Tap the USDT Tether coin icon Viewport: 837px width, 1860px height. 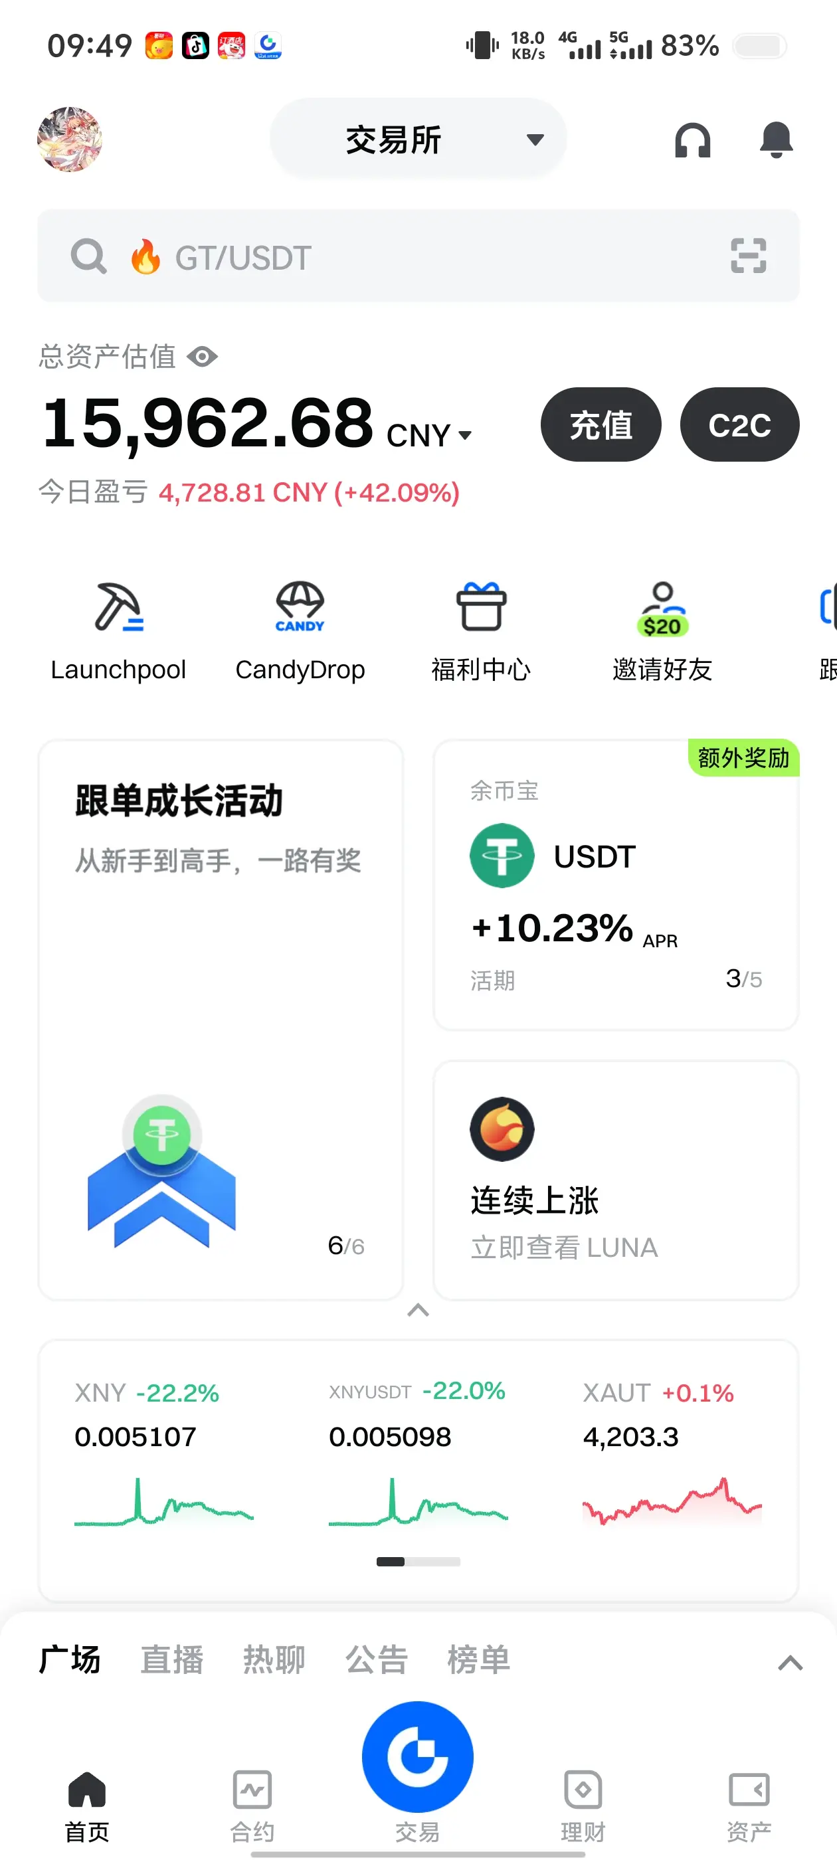pyautogui.click(x=502, y=856)
